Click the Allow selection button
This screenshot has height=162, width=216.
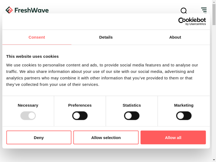point(106,137)
